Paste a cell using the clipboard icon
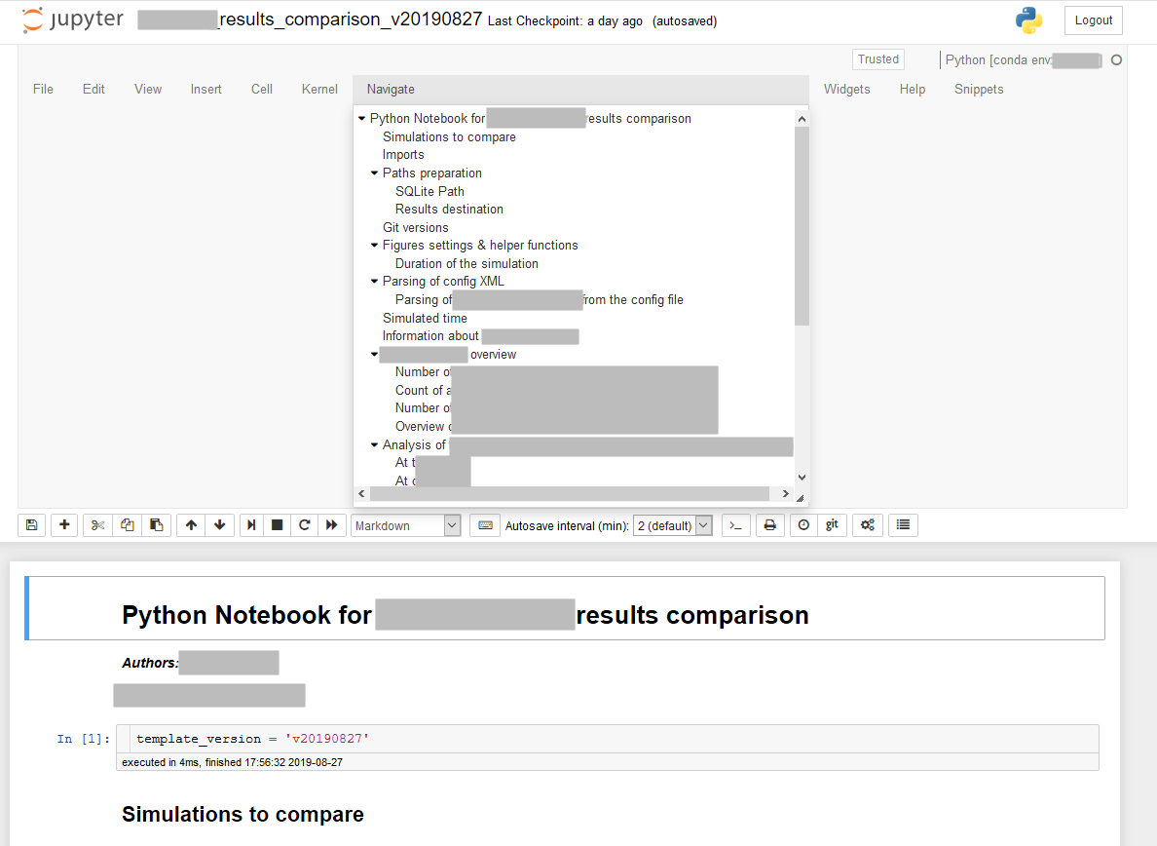The image size is (1157, 846). pyautogui.click(x=157, y=524)
